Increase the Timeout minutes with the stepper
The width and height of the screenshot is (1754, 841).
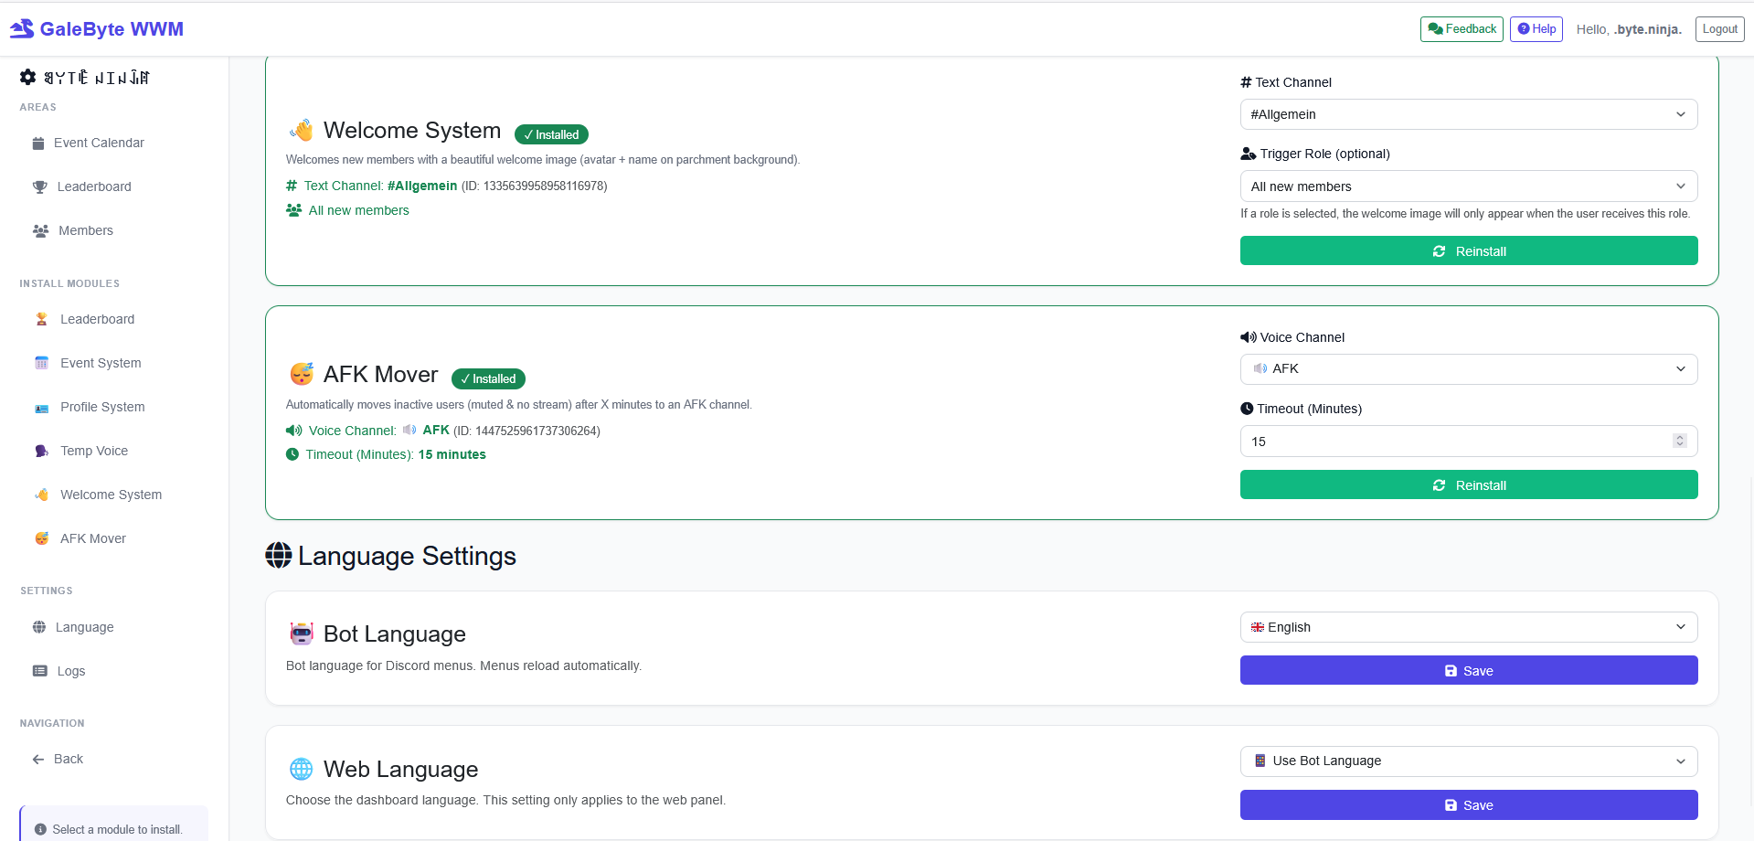[x=1680, y=437]
